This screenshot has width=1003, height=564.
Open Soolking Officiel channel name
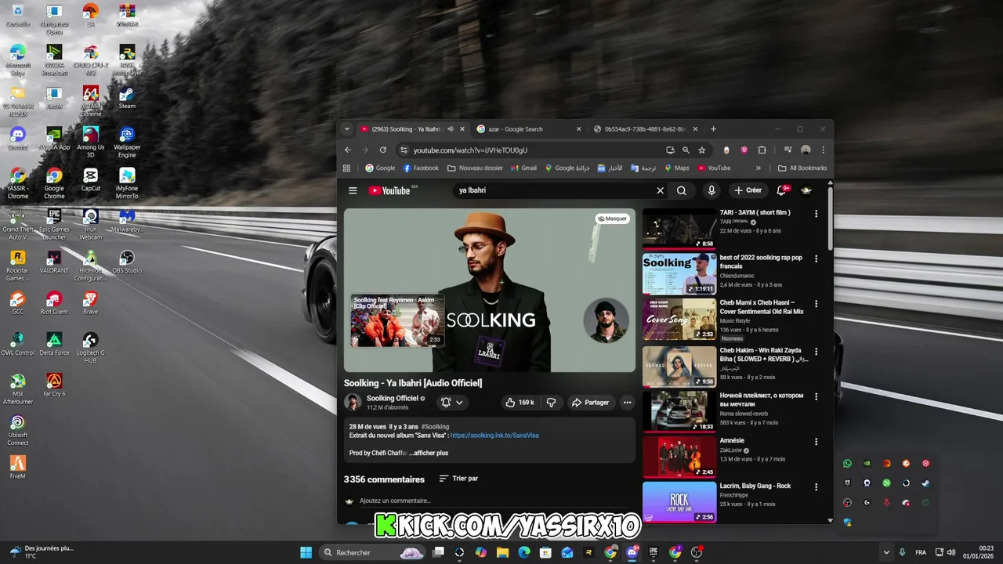click(393, 398)
